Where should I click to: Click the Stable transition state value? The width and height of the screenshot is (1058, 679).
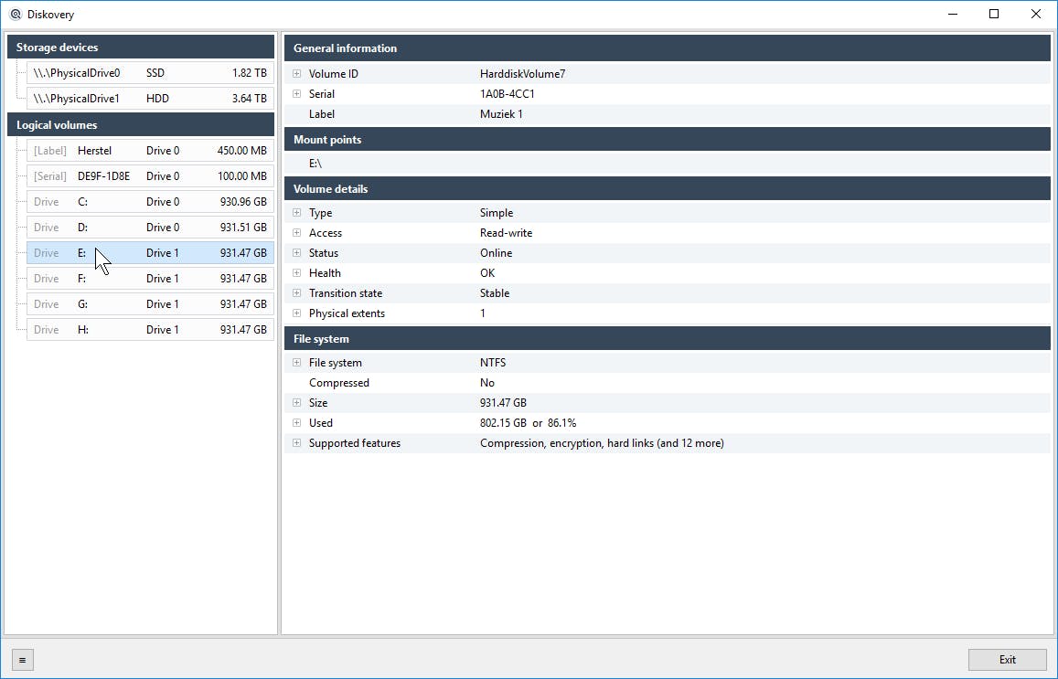tap(495, 293)
